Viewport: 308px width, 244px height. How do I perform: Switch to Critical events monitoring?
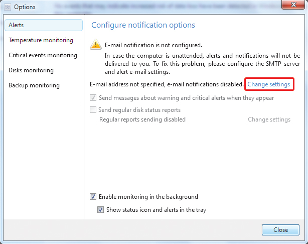click(x=43, y=55)
